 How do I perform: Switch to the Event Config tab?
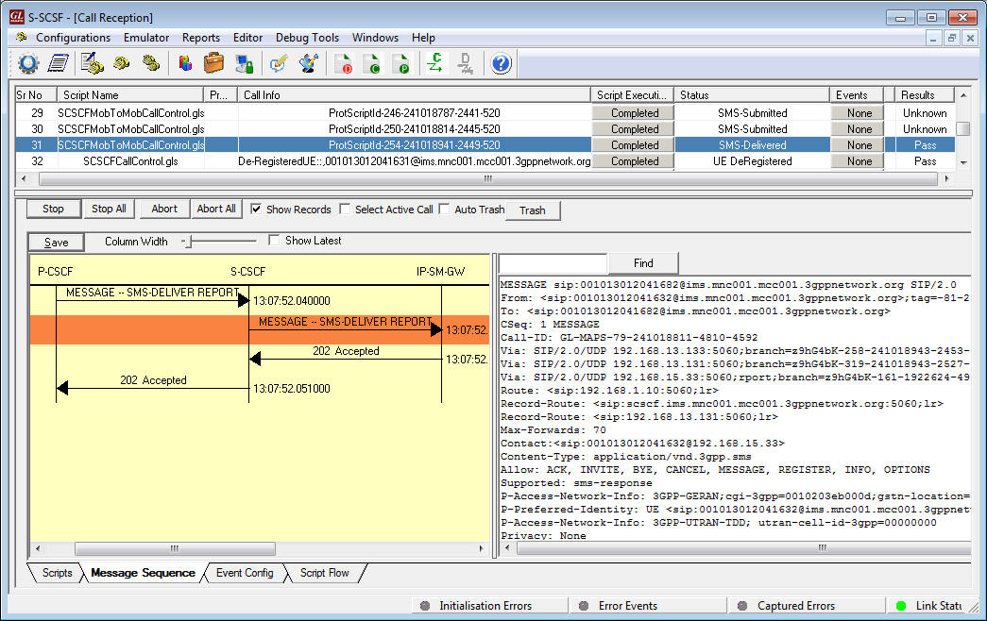tap(245, 573)
